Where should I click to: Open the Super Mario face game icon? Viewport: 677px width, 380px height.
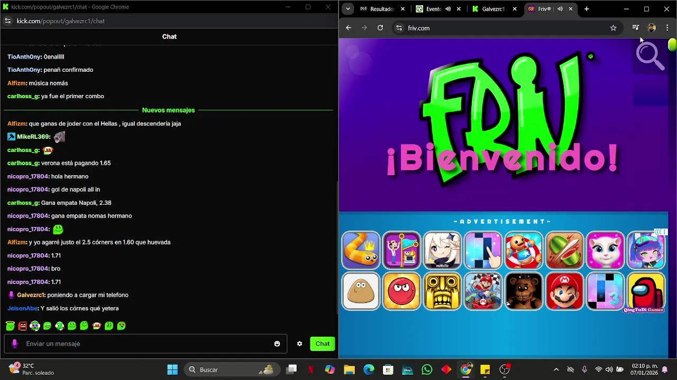tap(564, 291)
